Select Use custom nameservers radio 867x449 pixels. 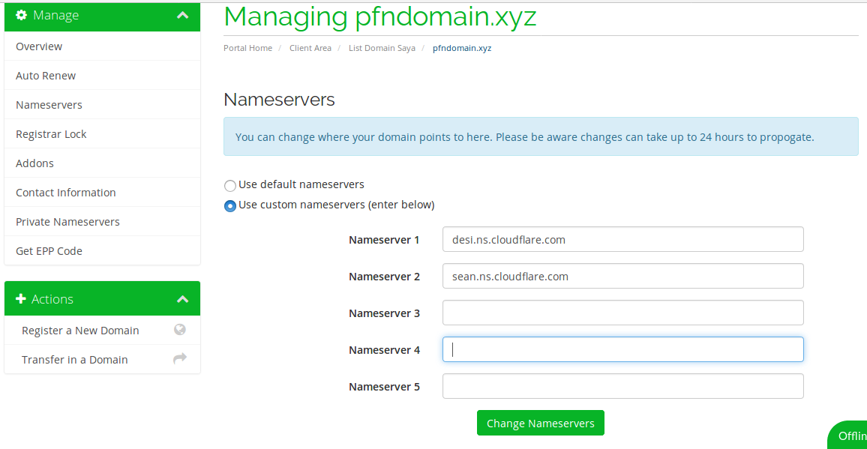[x=230, y=206]
